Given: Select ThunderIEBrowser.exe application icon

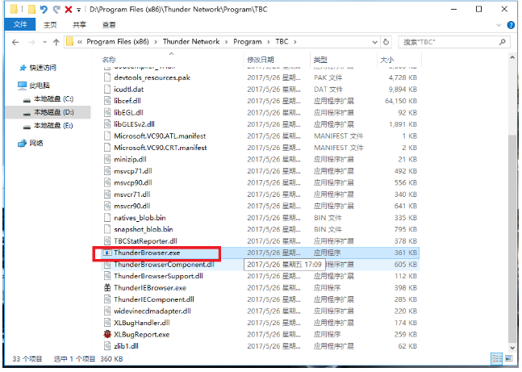Looking at the screenshot, I should pos(107,288).
